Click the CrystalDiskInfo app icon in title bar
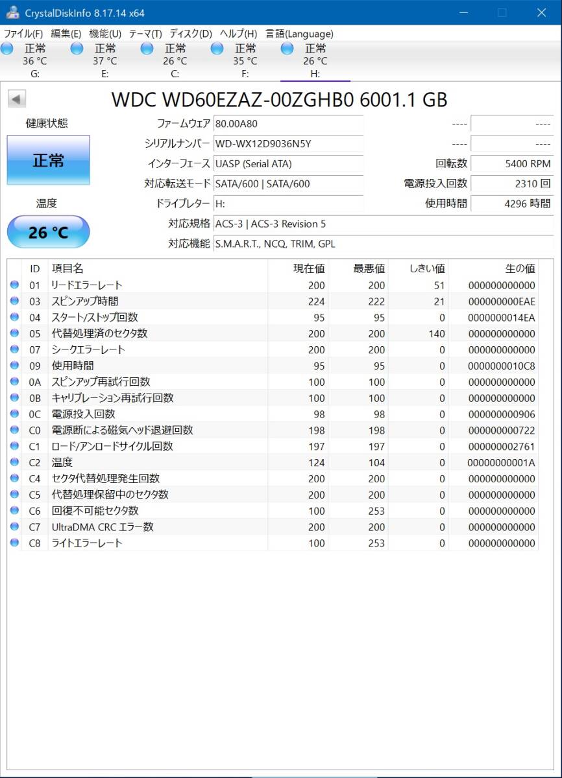Image resolution: width=562 pixels, height=778 pixels. (12, 12)
